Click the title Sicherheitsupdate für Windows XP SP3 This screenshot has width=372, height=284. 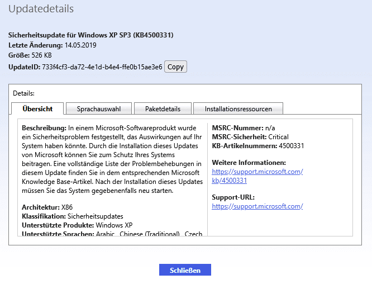pos(91,35)
